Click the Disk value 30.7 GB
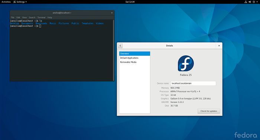The height and width of the screenshot is (140, 260). tap(174, 106)
